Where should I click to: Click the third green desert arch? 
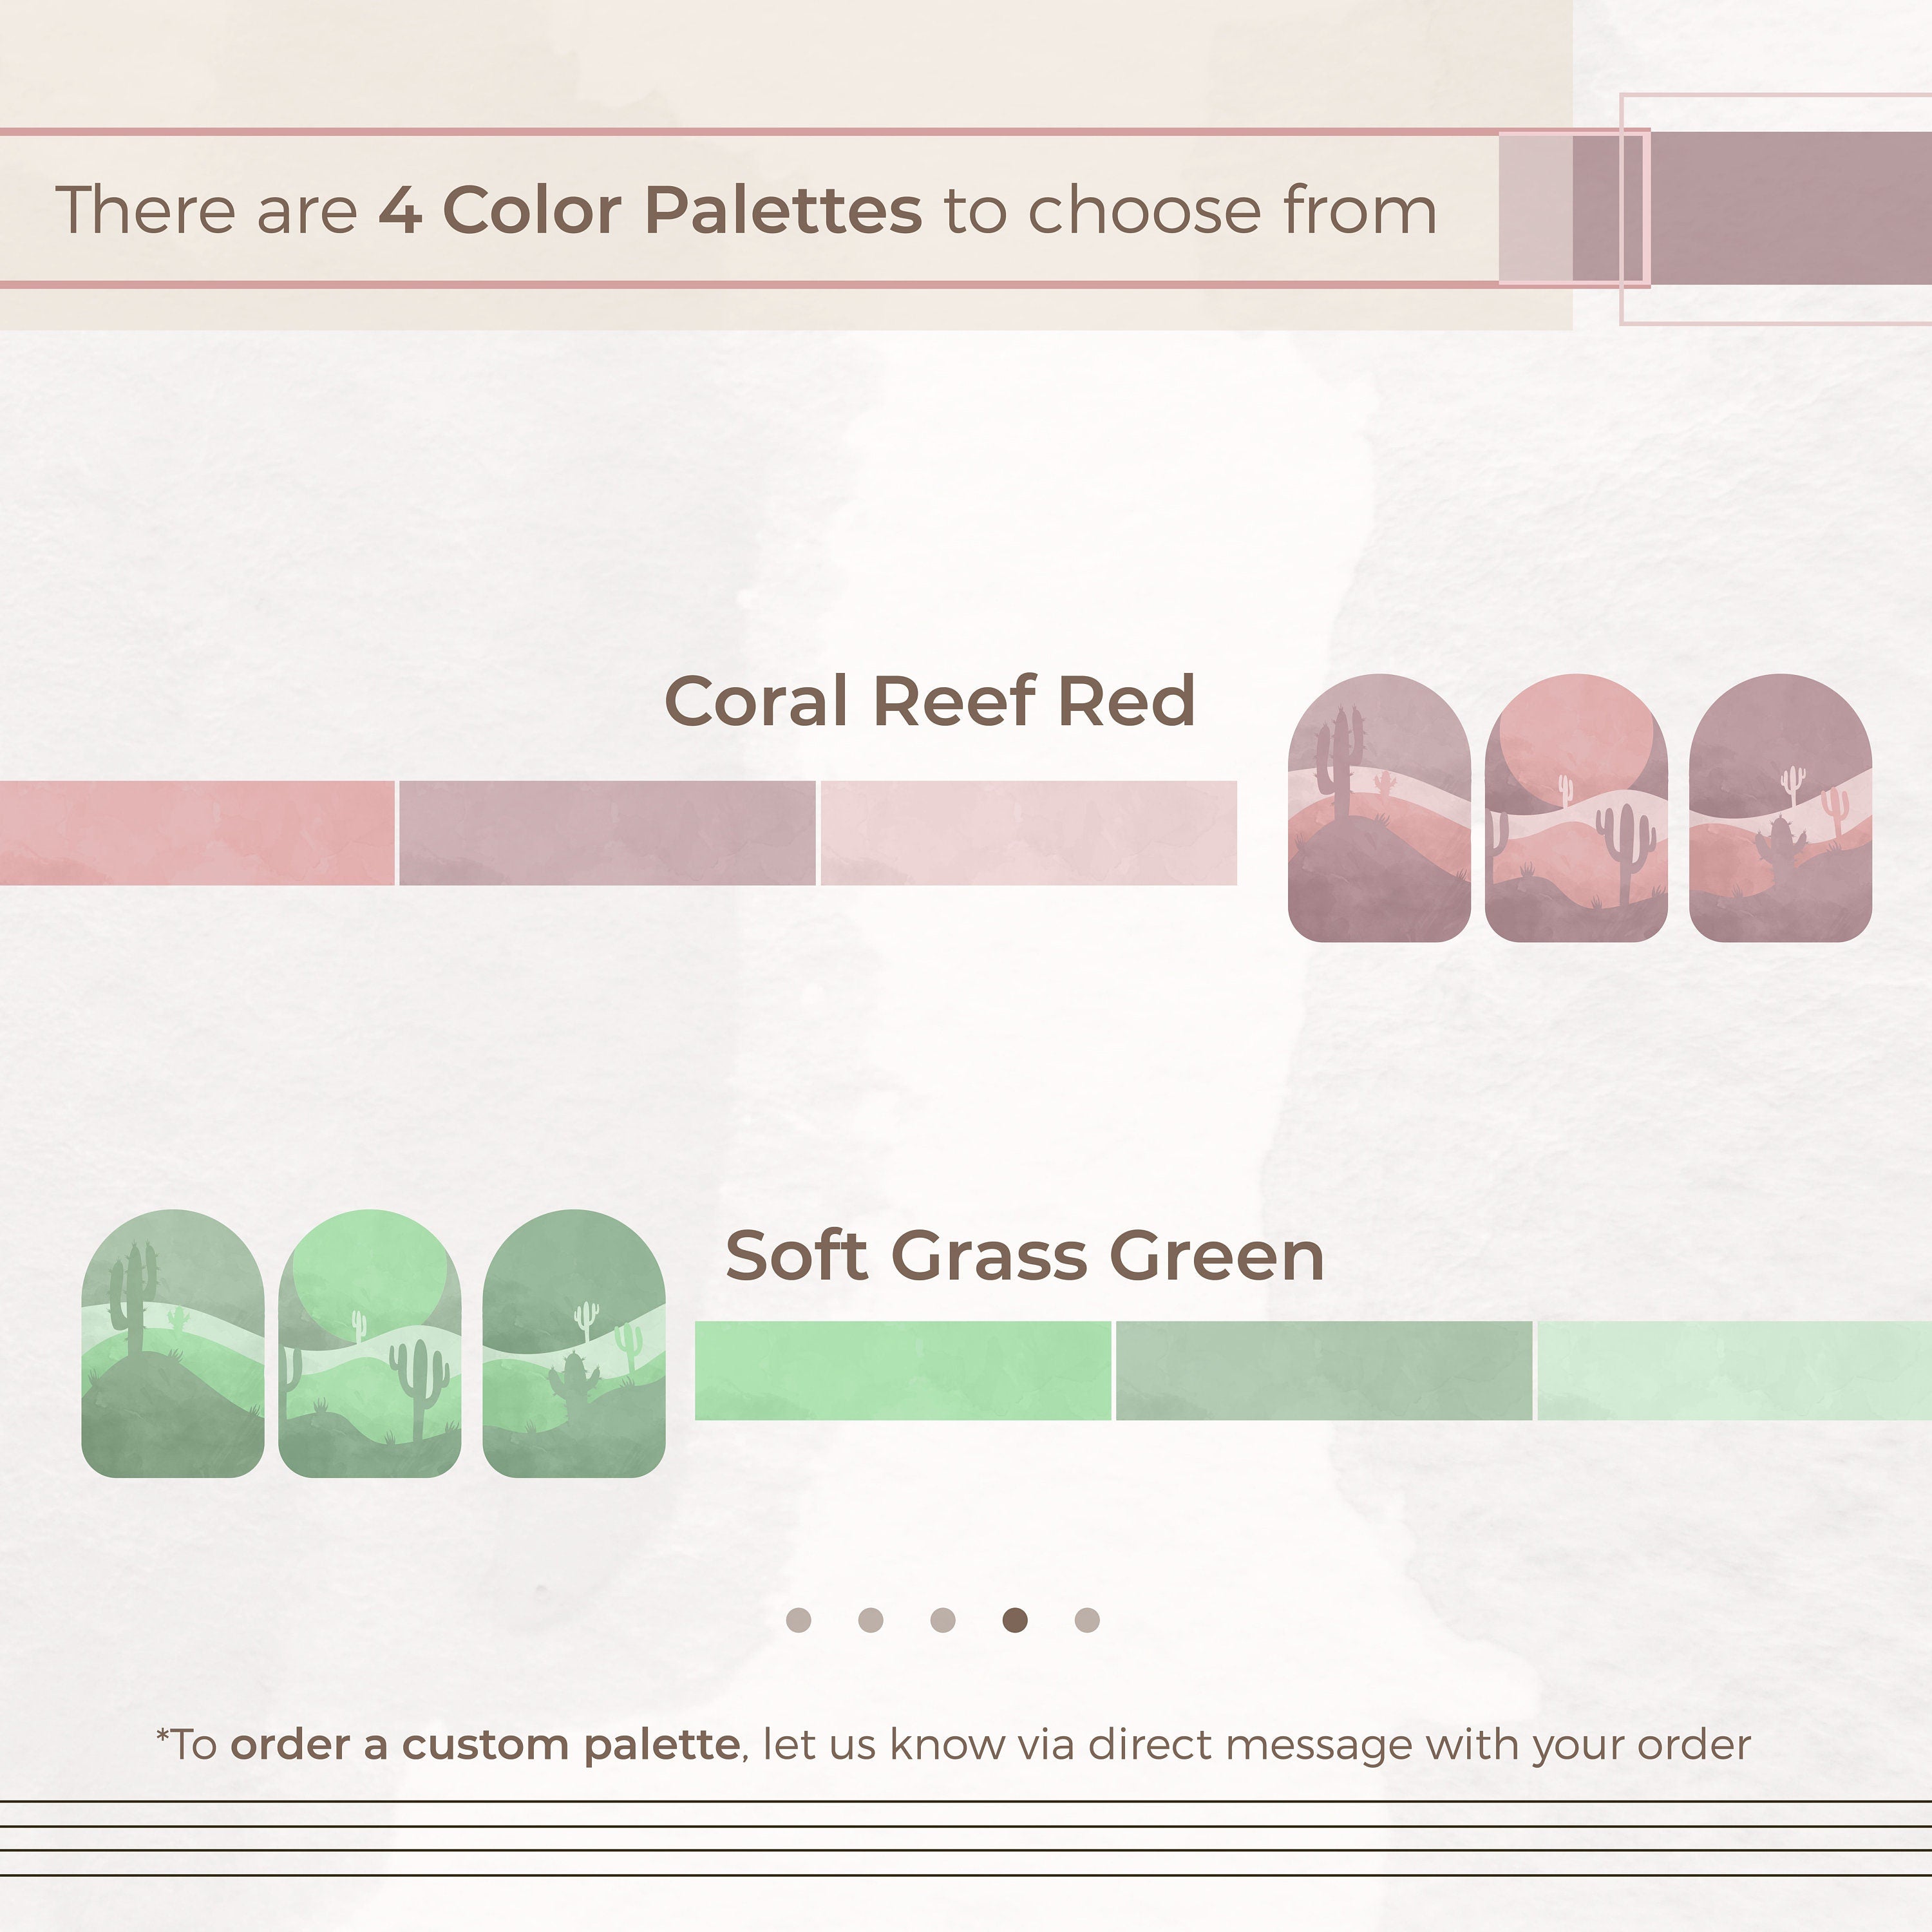click(x=573, y=1343)
